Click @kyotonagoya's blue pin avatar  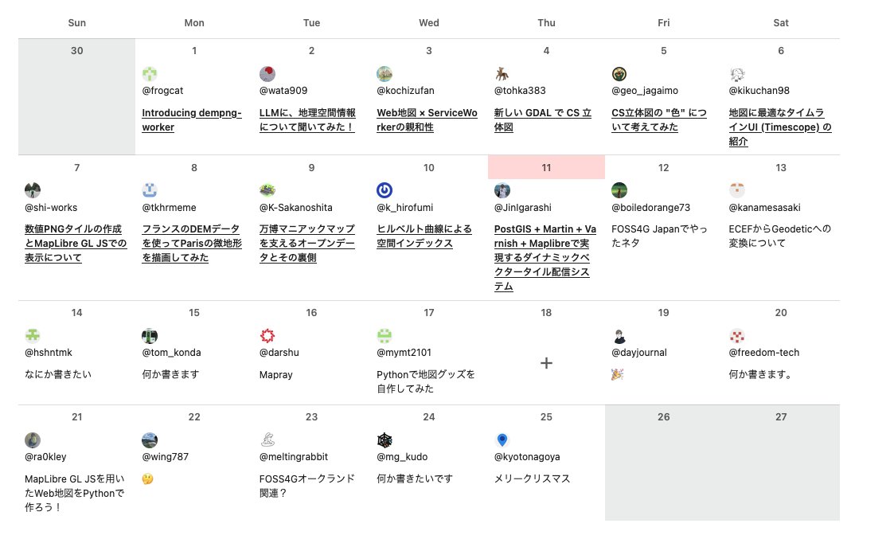pyautogui.click(x=502, y=439)
